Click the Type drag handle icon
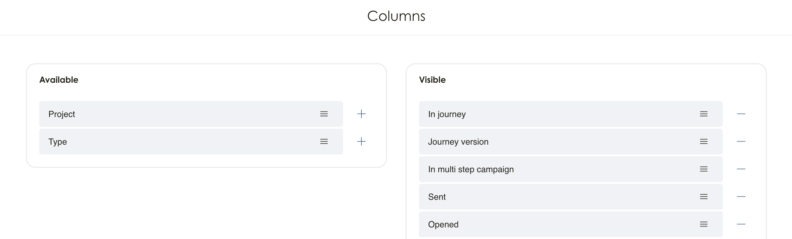 (324, 142)
